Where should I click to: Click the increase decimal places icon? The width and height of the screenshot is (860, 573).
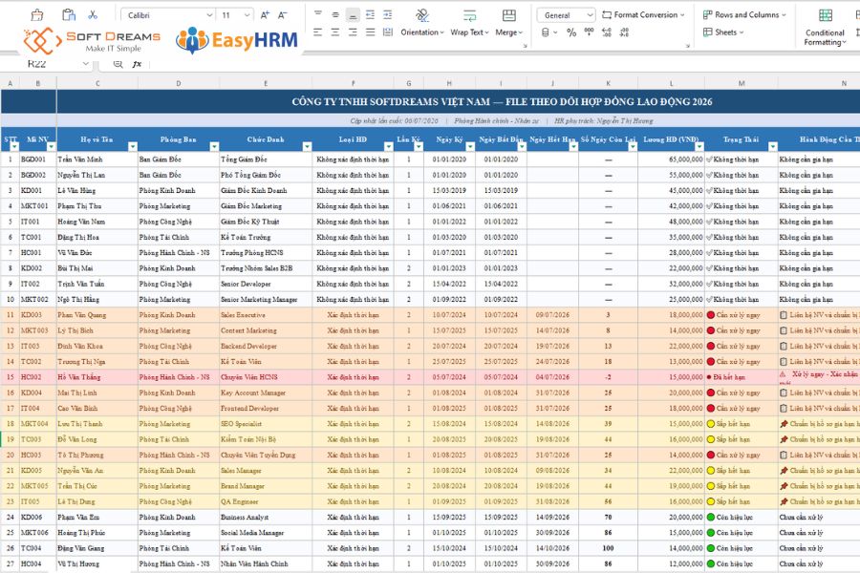pyautogui.click(x=607, y=32)
